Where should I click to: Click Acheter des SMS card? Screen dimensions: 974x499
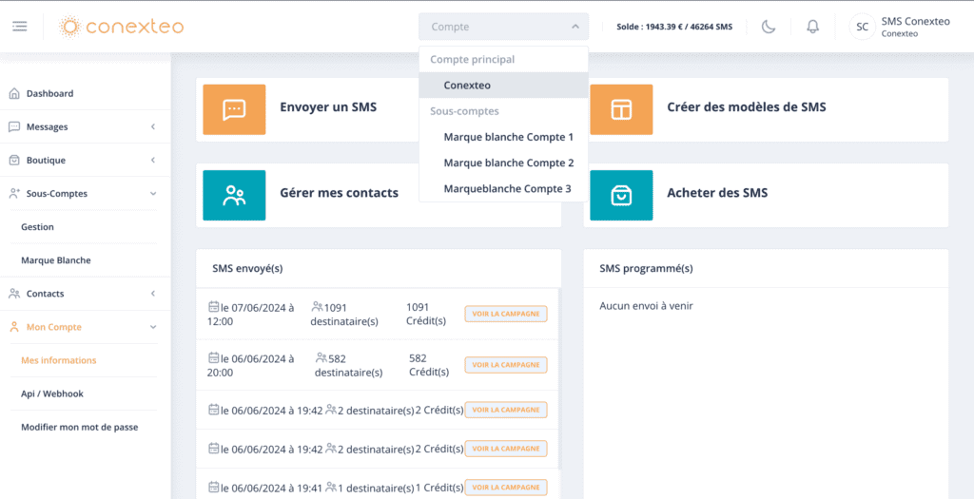click(x=766, y=196)
